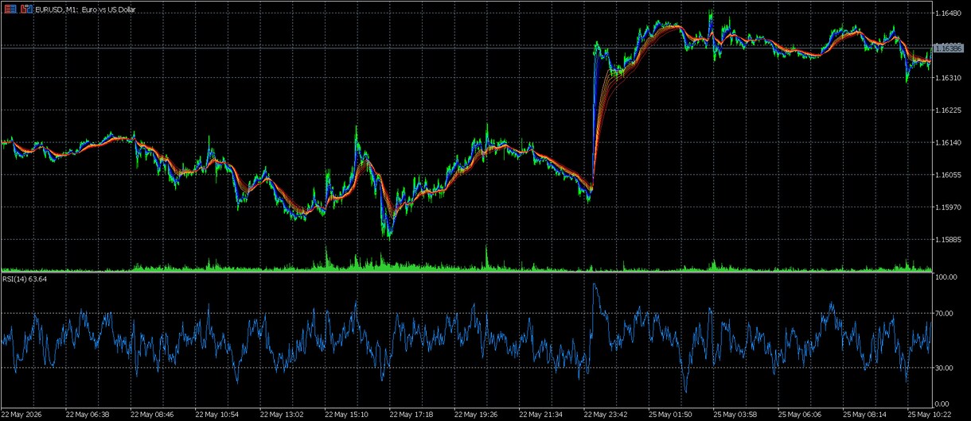971x421 pixels.
Task: Click the RSI 70.00 level label
Action: 946,314
